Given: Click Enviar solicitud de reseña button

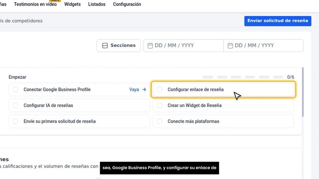Looking at the screenshot, I should 278,21.
